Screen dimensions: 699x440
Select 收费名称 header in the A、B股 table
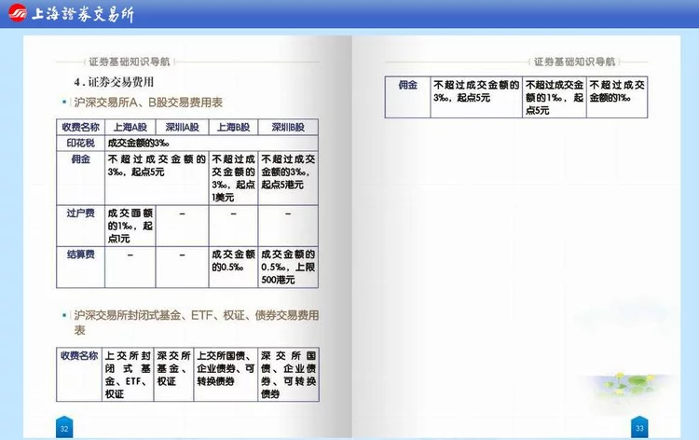pos(81,127)
